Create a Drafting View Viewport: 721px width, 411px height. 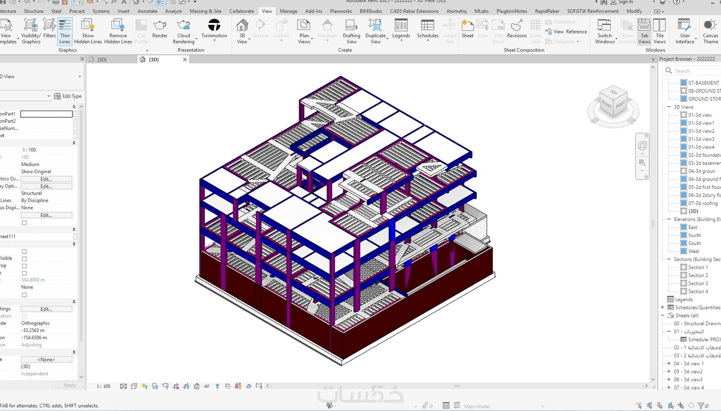point(352,31)
